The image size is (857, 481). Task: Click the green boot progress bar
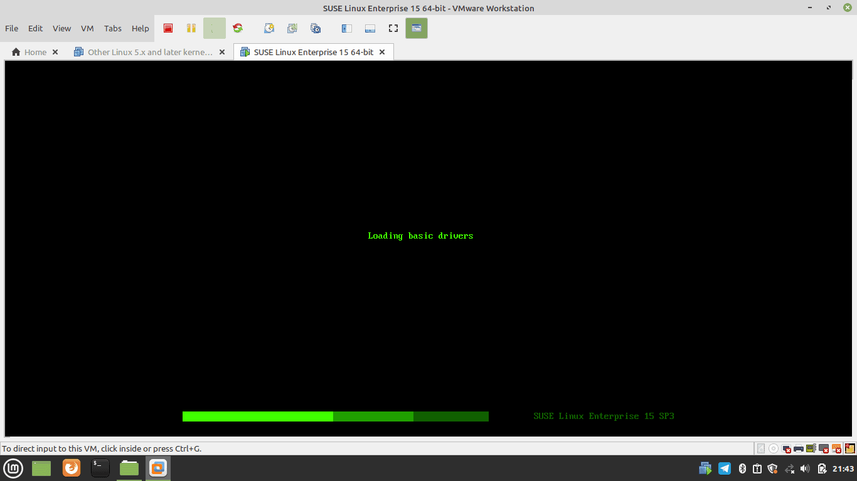[336, 416]
